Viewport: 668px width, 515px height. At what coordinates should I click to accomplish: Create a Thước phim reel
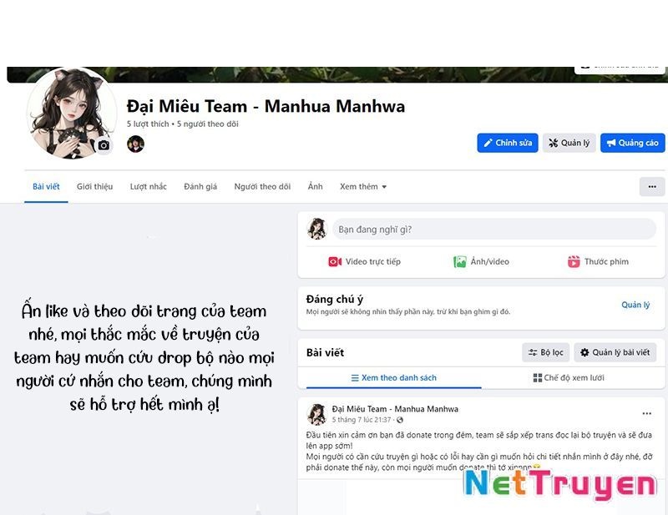point(598,261)
